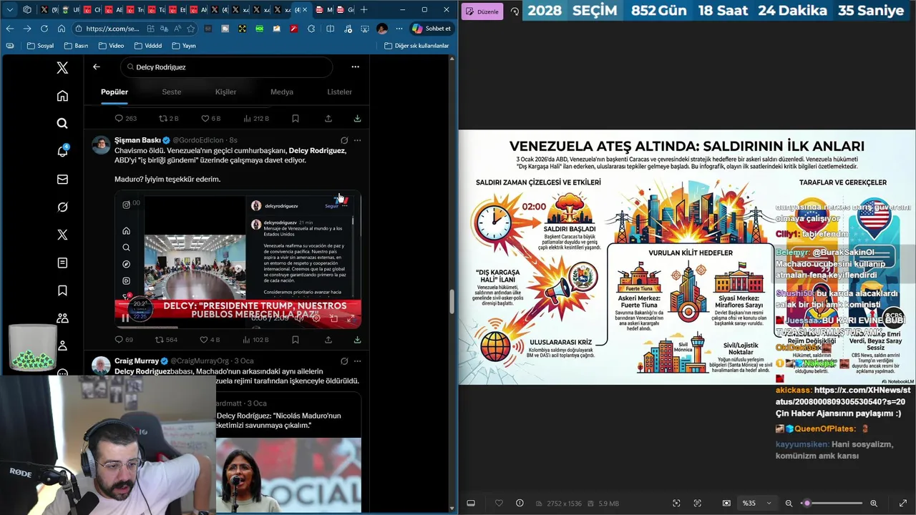
Task: Open the X logo home link
Action: coord(62,68)
